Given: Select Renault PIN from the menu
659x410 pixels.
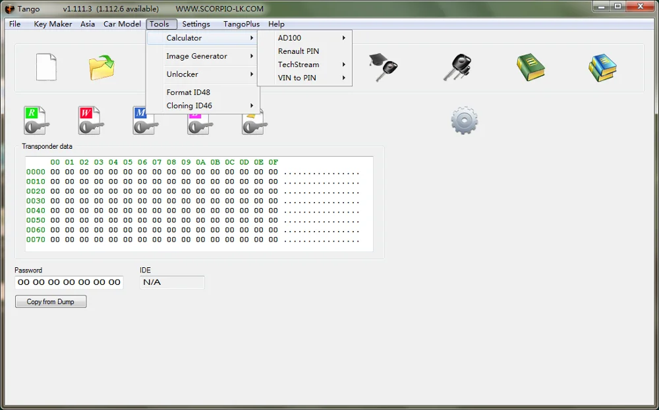Looking at the screenshot, I should (x=298, y=51).
